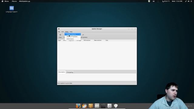Click the Update Manager title bar text
The image size is (194, 109).
click(x=97, y=29)
